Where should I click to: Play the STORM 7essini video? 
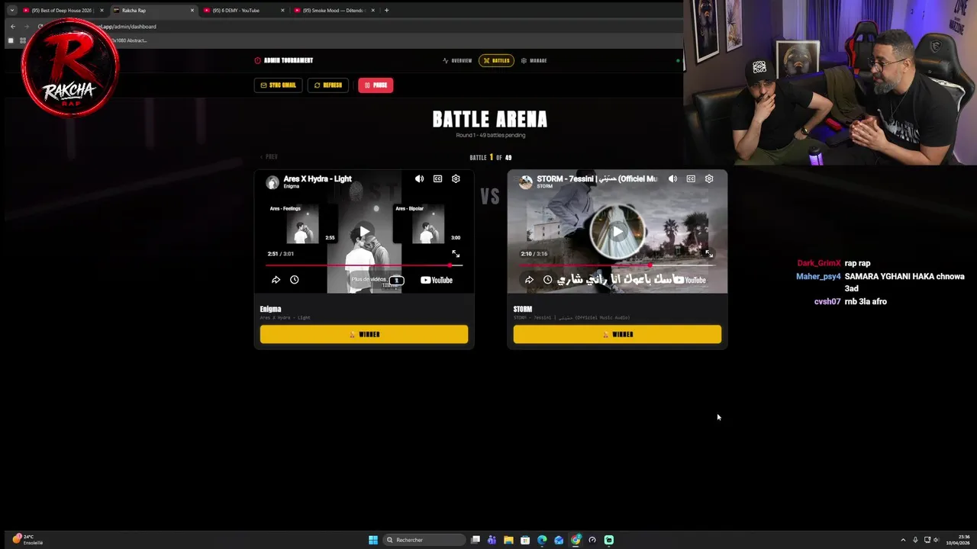pos(617,231)
